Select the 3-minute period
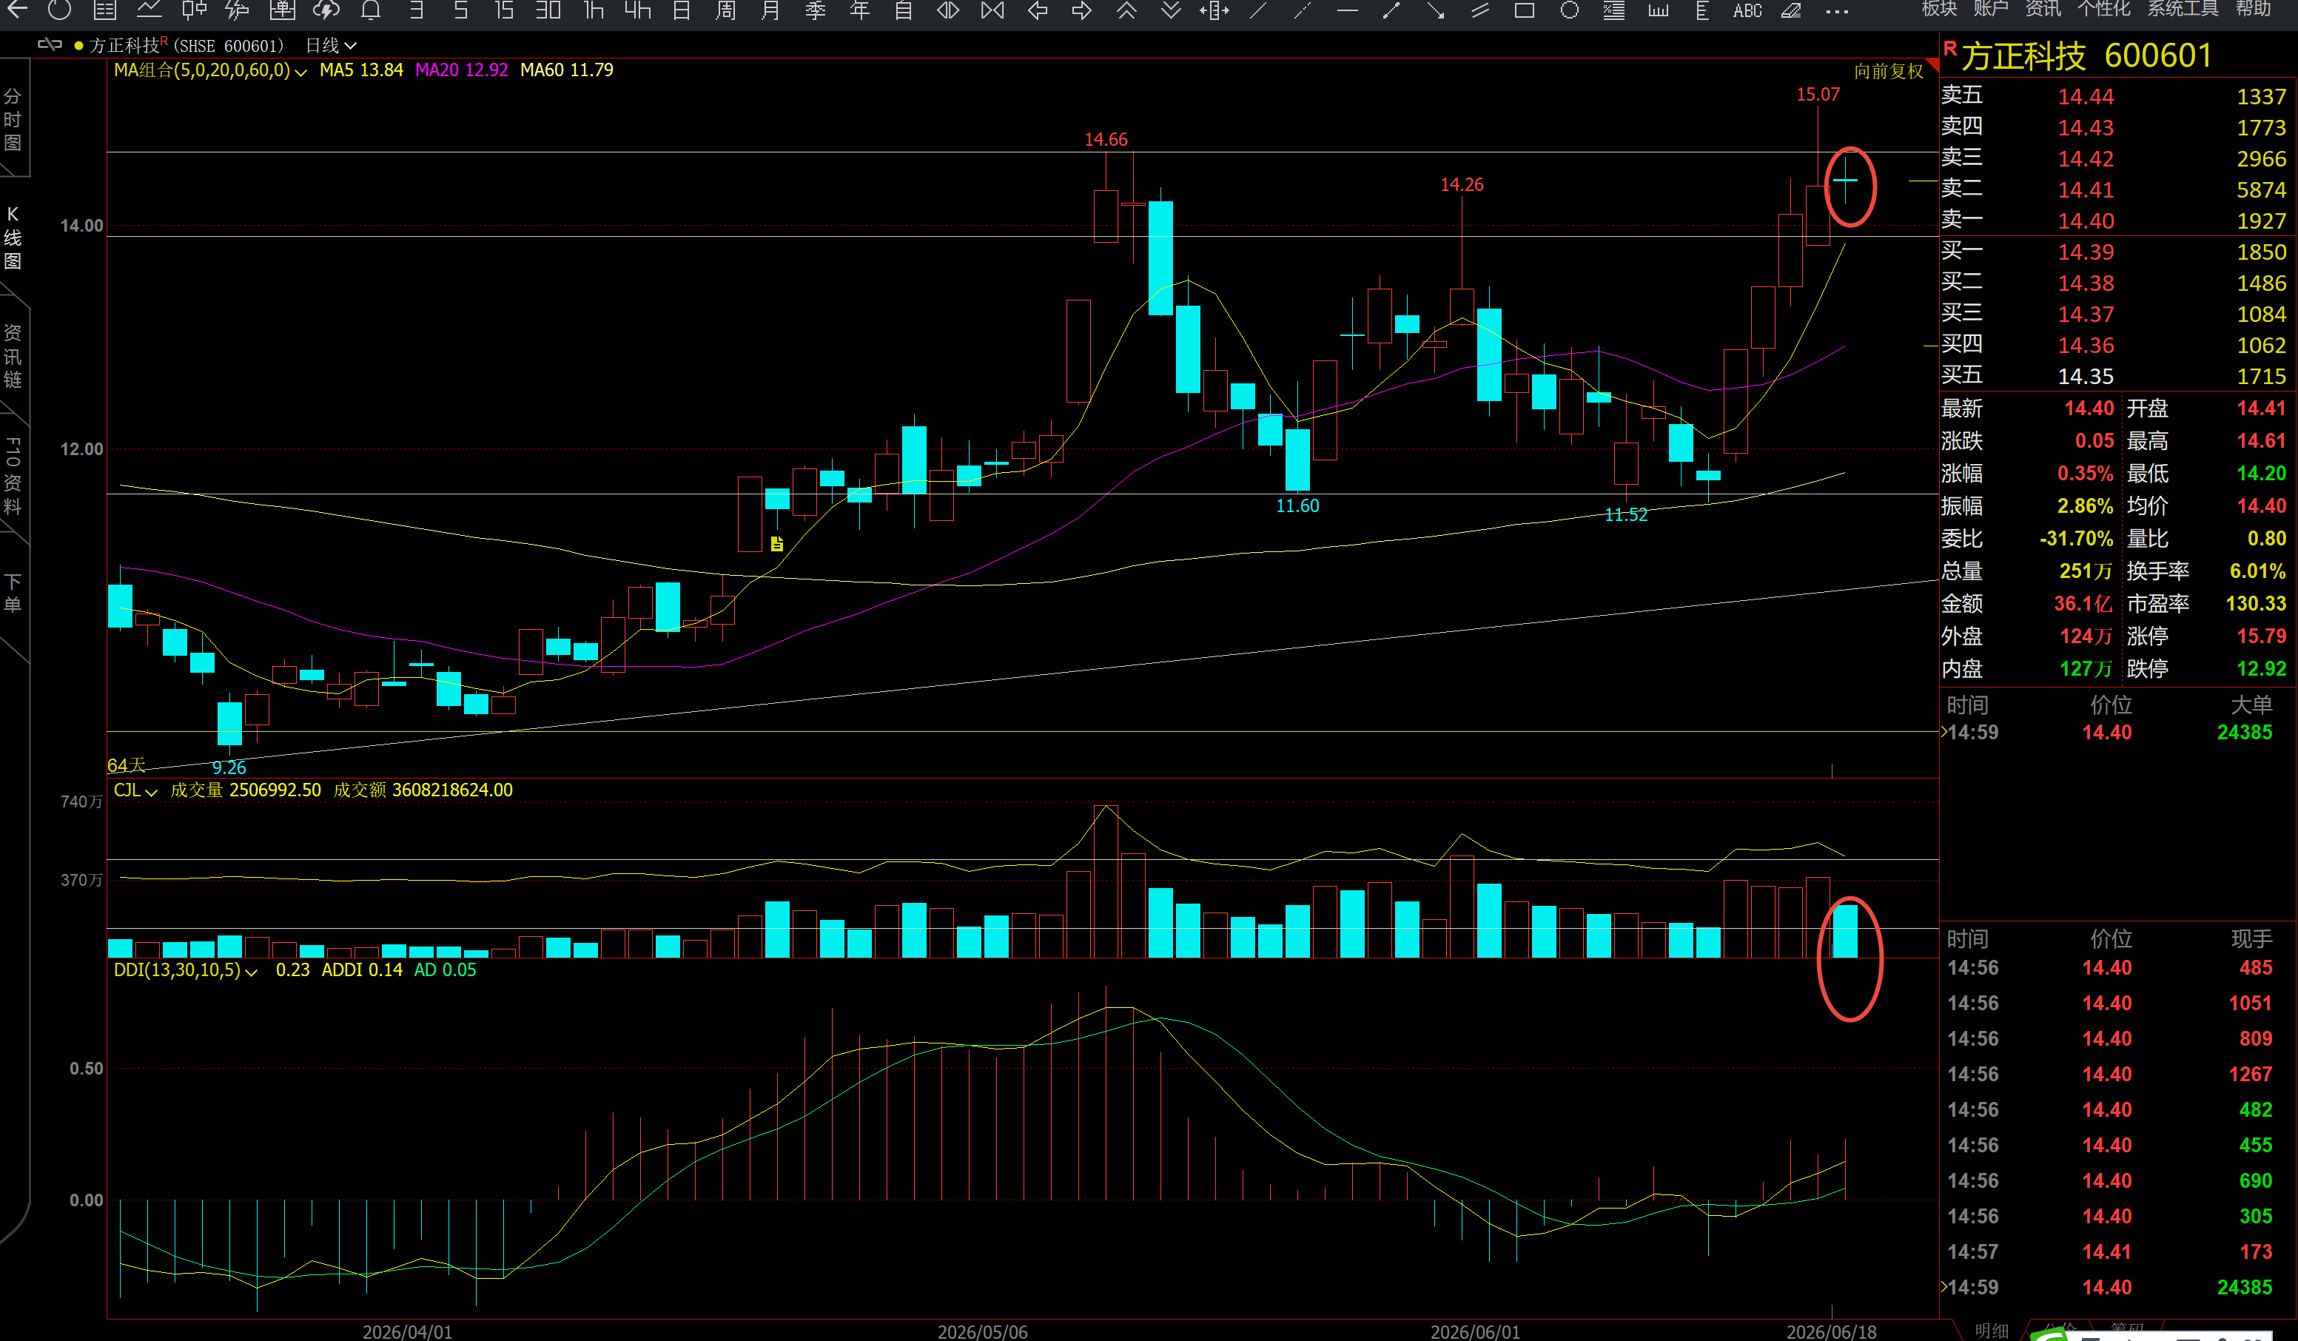The height and width of the screenshot is (1341, 2298). (416, 10)
